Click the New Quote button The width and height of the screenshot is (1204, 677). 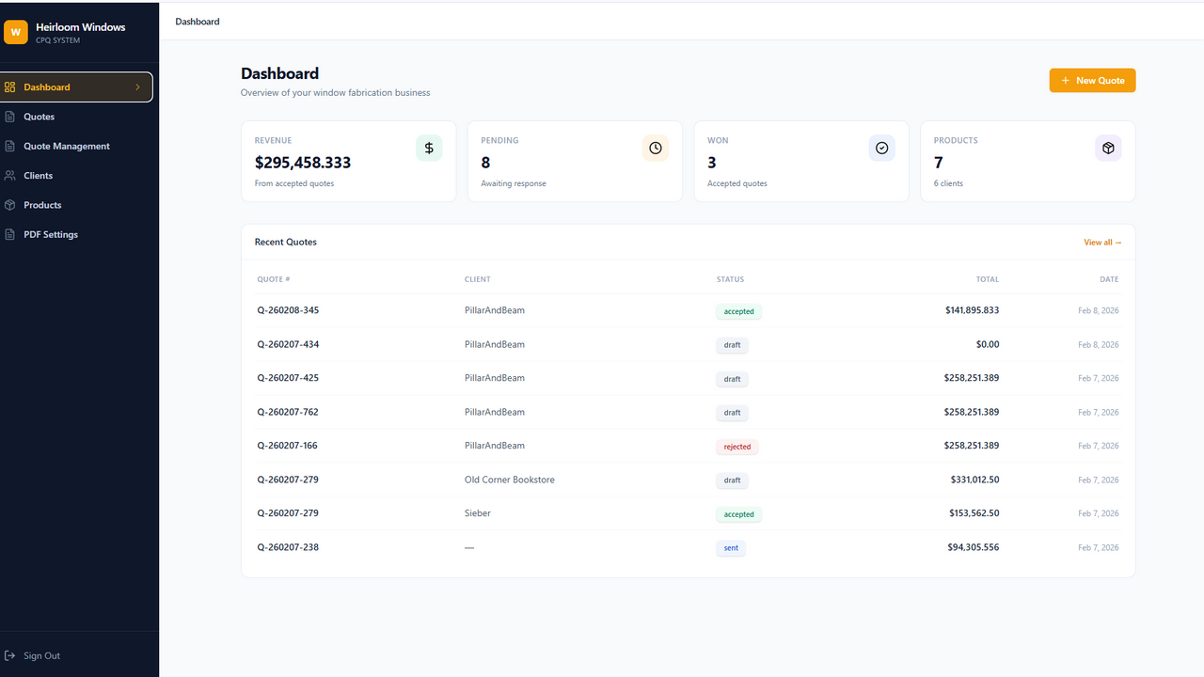1092,81
